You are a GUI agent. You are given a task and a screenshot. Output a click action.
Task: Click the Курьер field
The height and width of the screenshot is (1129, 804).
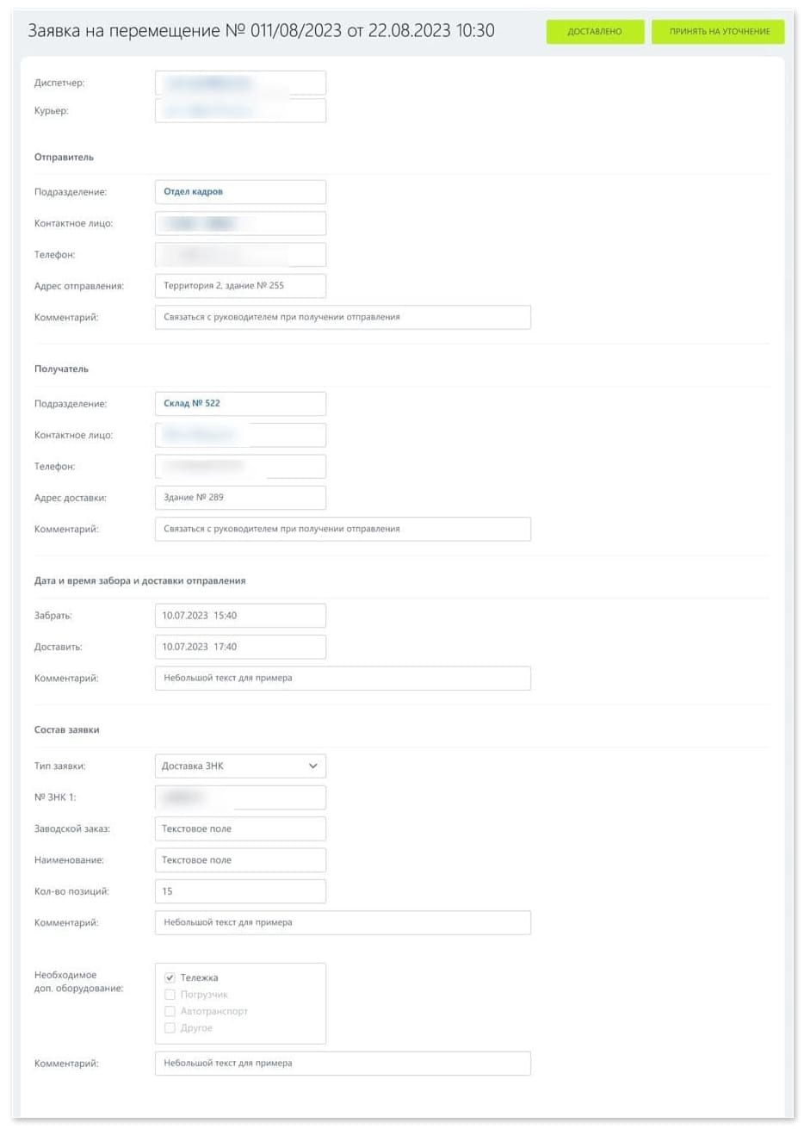coord(240,111)
